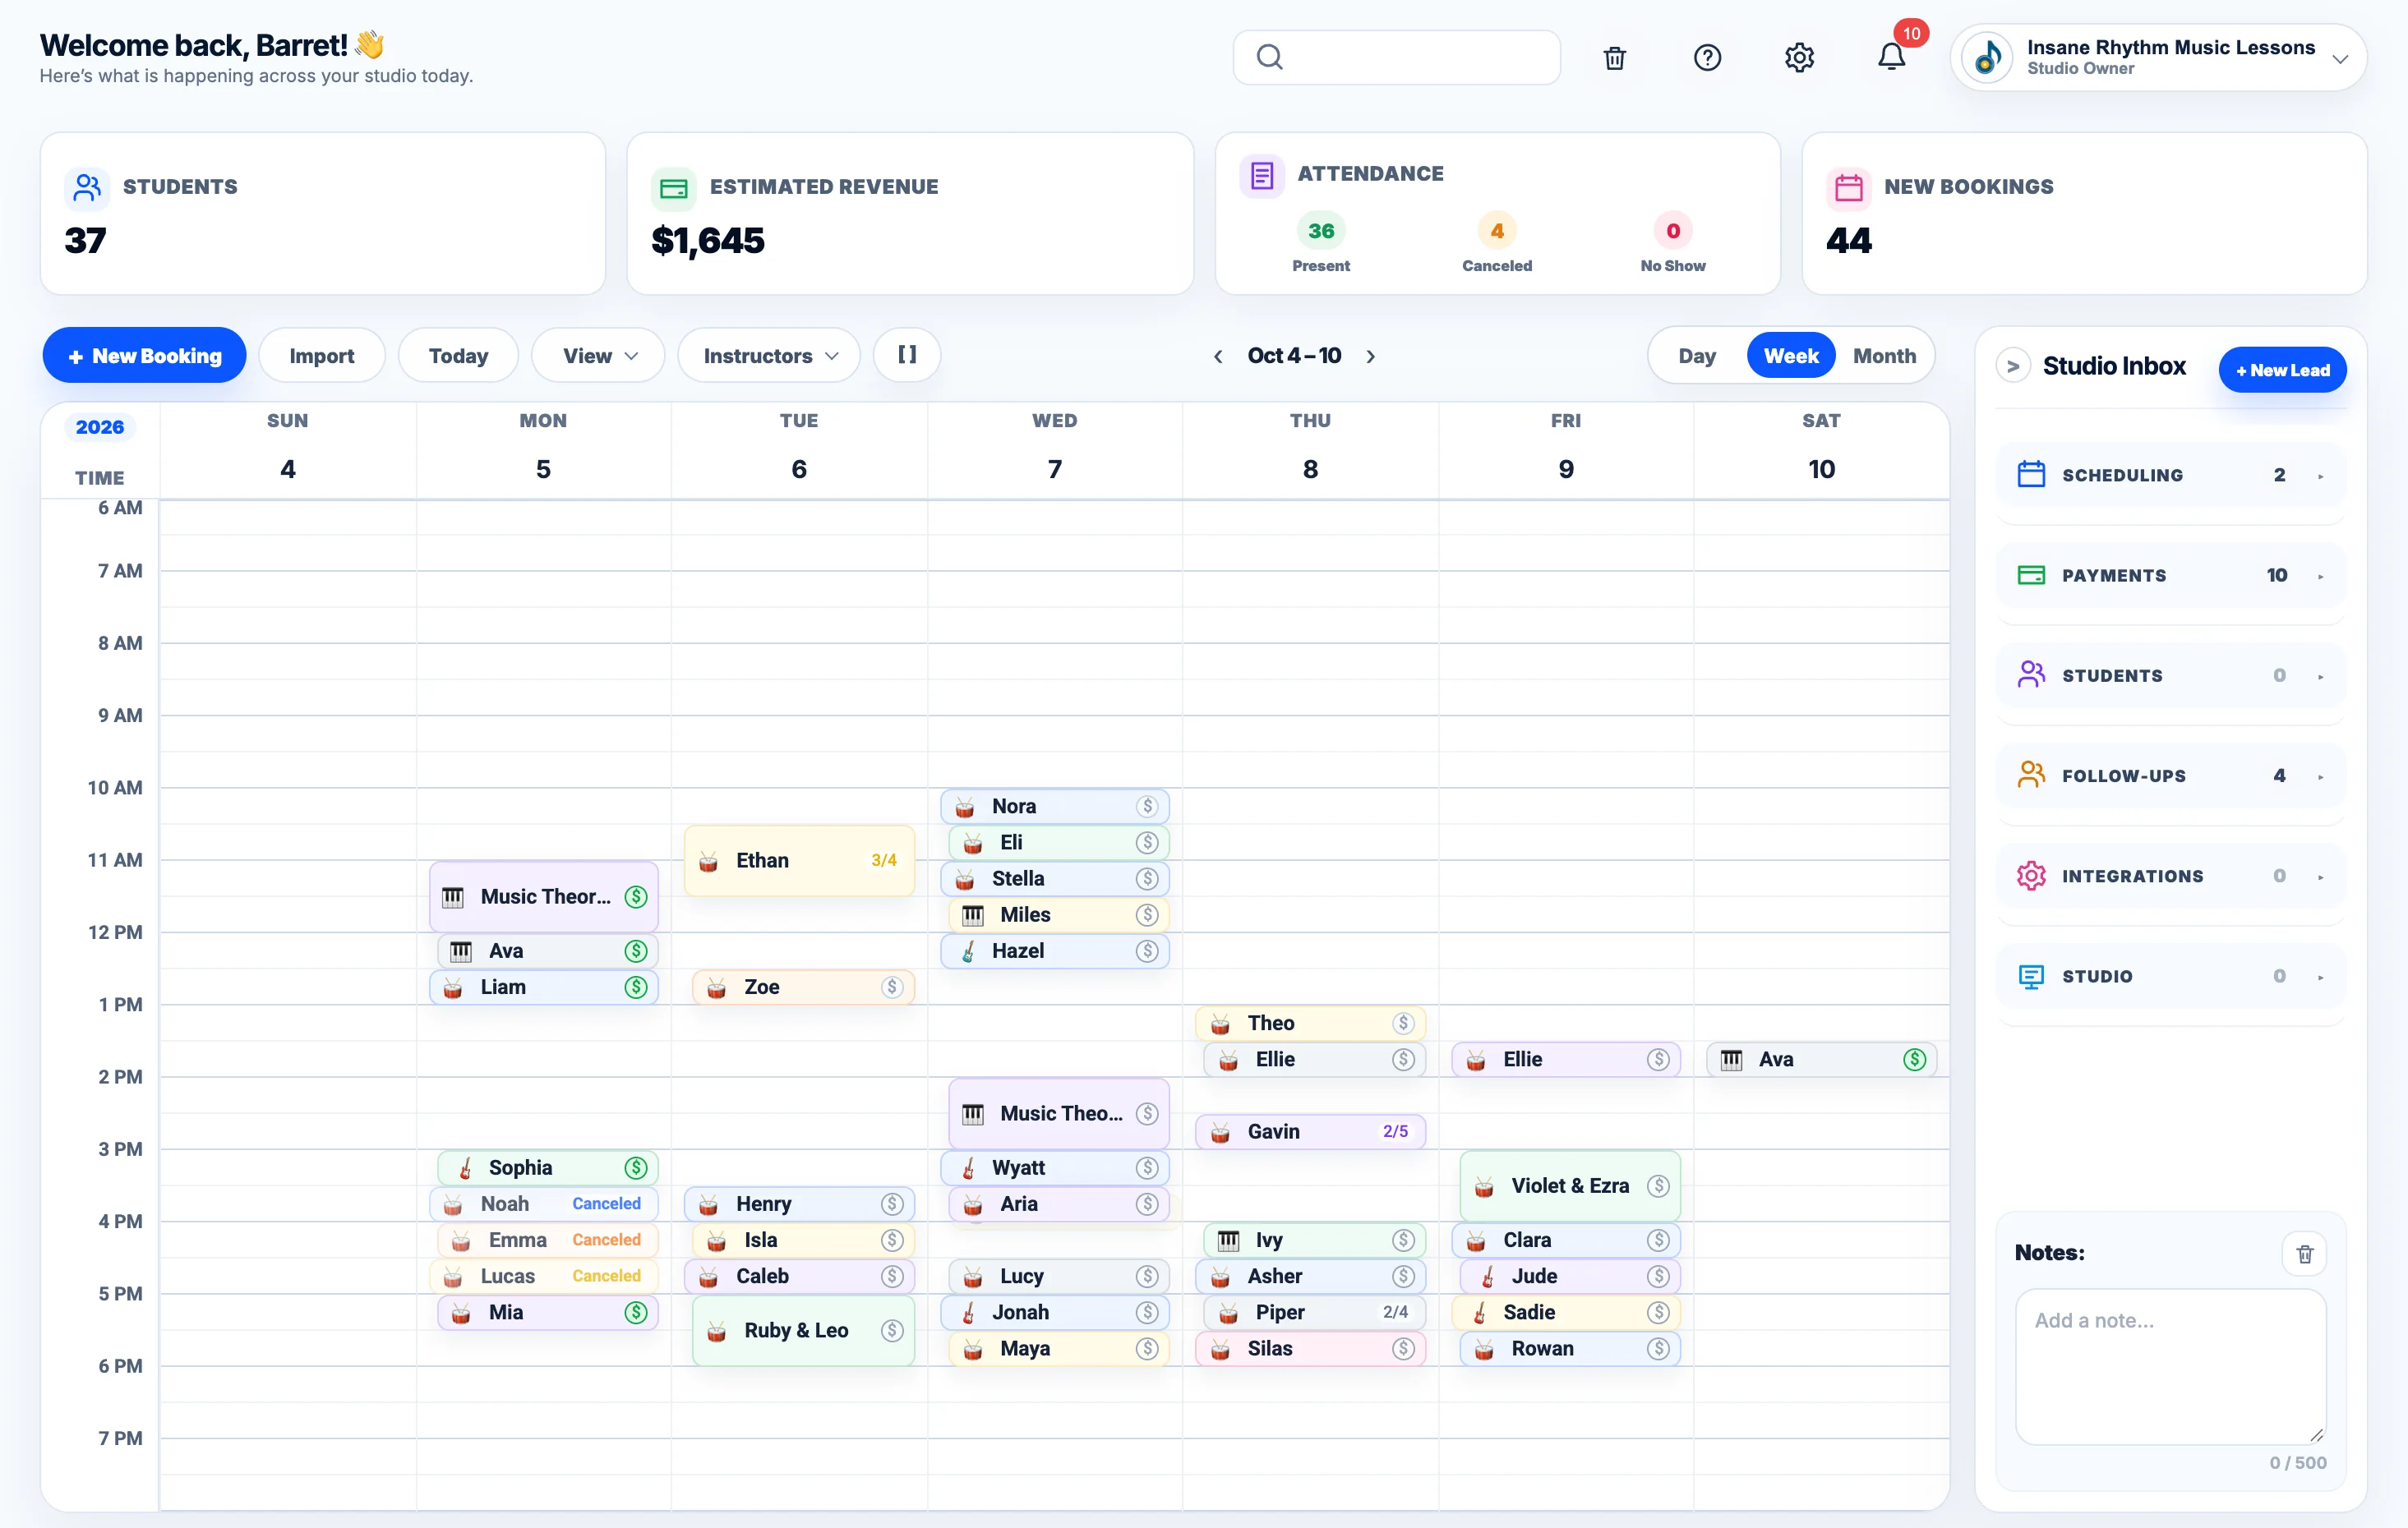This screenshot has width=2408, height=1528.
Task: Open the Studio inbox section
Action: [2171, 977]
